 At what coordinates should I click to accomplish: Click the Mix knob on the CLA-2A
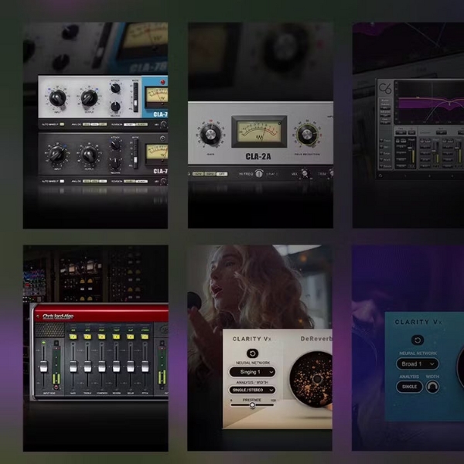(x=305, y=173)
